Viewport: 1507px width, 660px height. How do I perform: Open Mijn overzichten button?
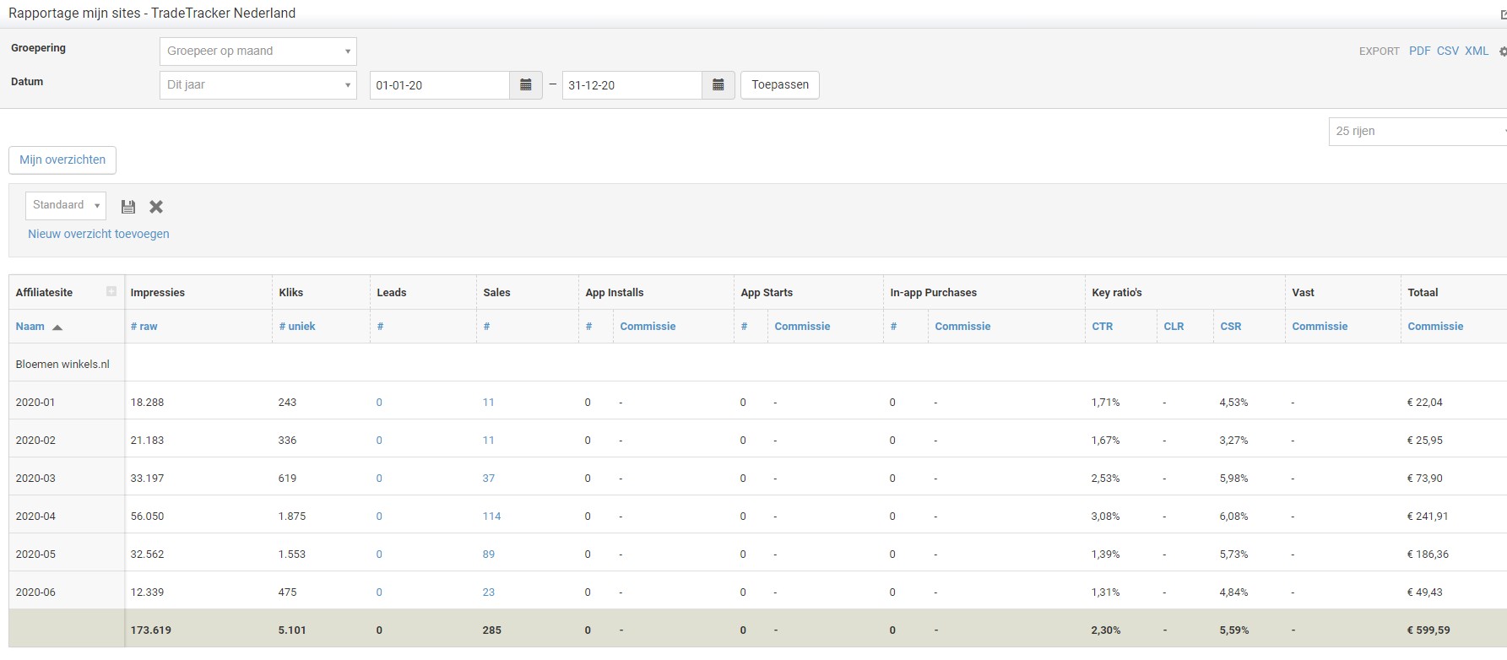coord(62,160)
